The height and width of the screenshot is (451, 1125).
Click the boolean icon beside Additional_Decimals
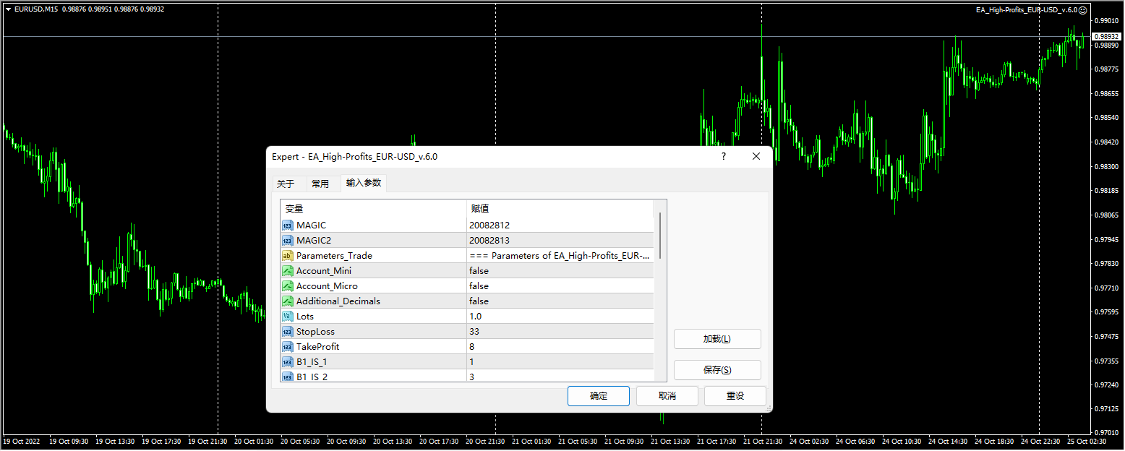pos(288,301)
